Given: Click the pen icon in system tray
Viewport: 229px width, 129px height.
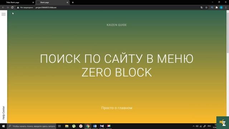Looking at the screenshot, I should point(204,126).
